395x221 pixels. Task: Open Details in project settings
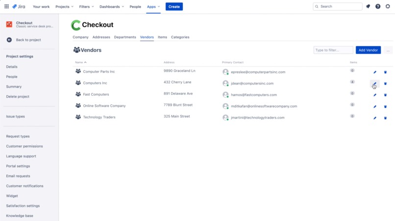12,67
